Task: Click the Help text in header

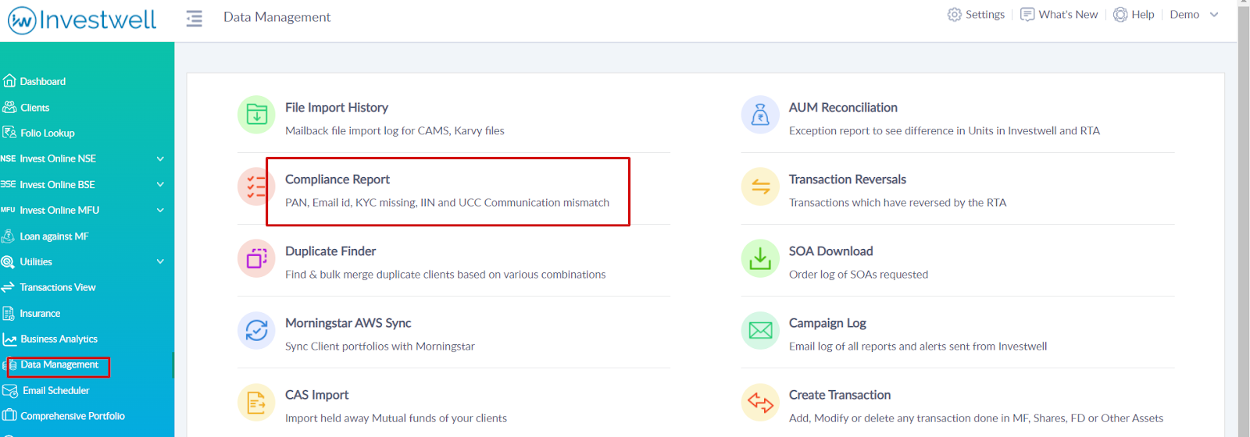Action: (x=1143, y=15)
